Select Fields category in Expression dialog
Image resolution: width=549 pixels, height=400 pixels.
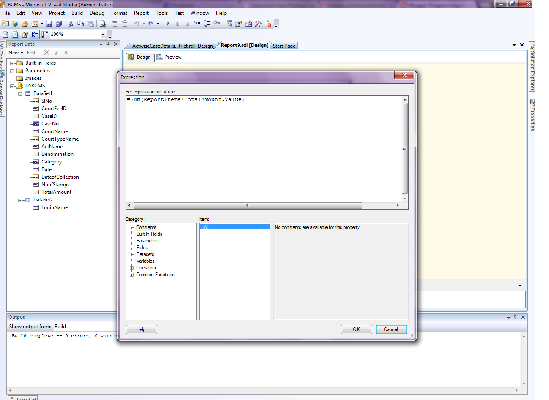point(142,248)
